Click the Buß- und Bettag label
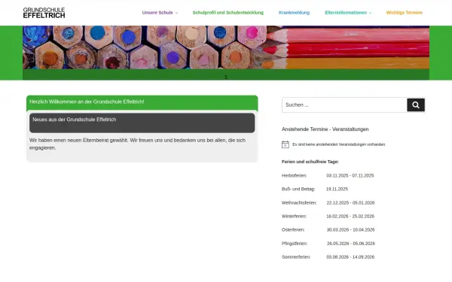Viewport: 452px width, 282px height. coord(298,189)
